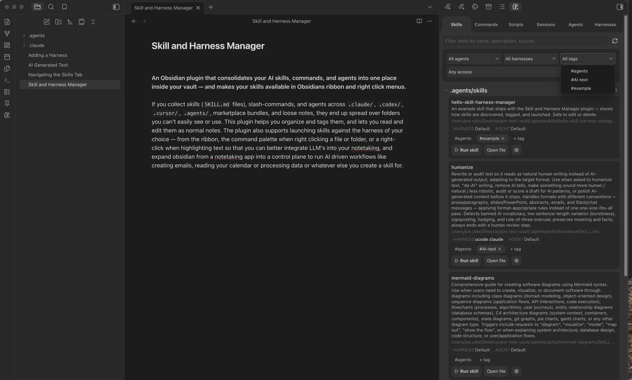The width and height of the screenshot is (632, 380).
Task: Open file for the humanize skill
Action: click(496, 261)
